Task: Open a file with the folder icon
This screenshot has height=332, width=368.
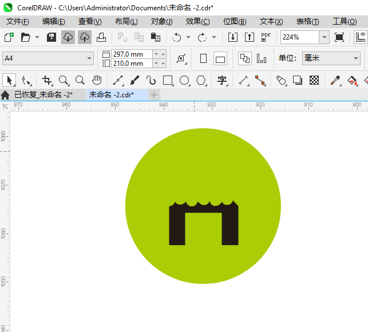Action: [25, 37]
